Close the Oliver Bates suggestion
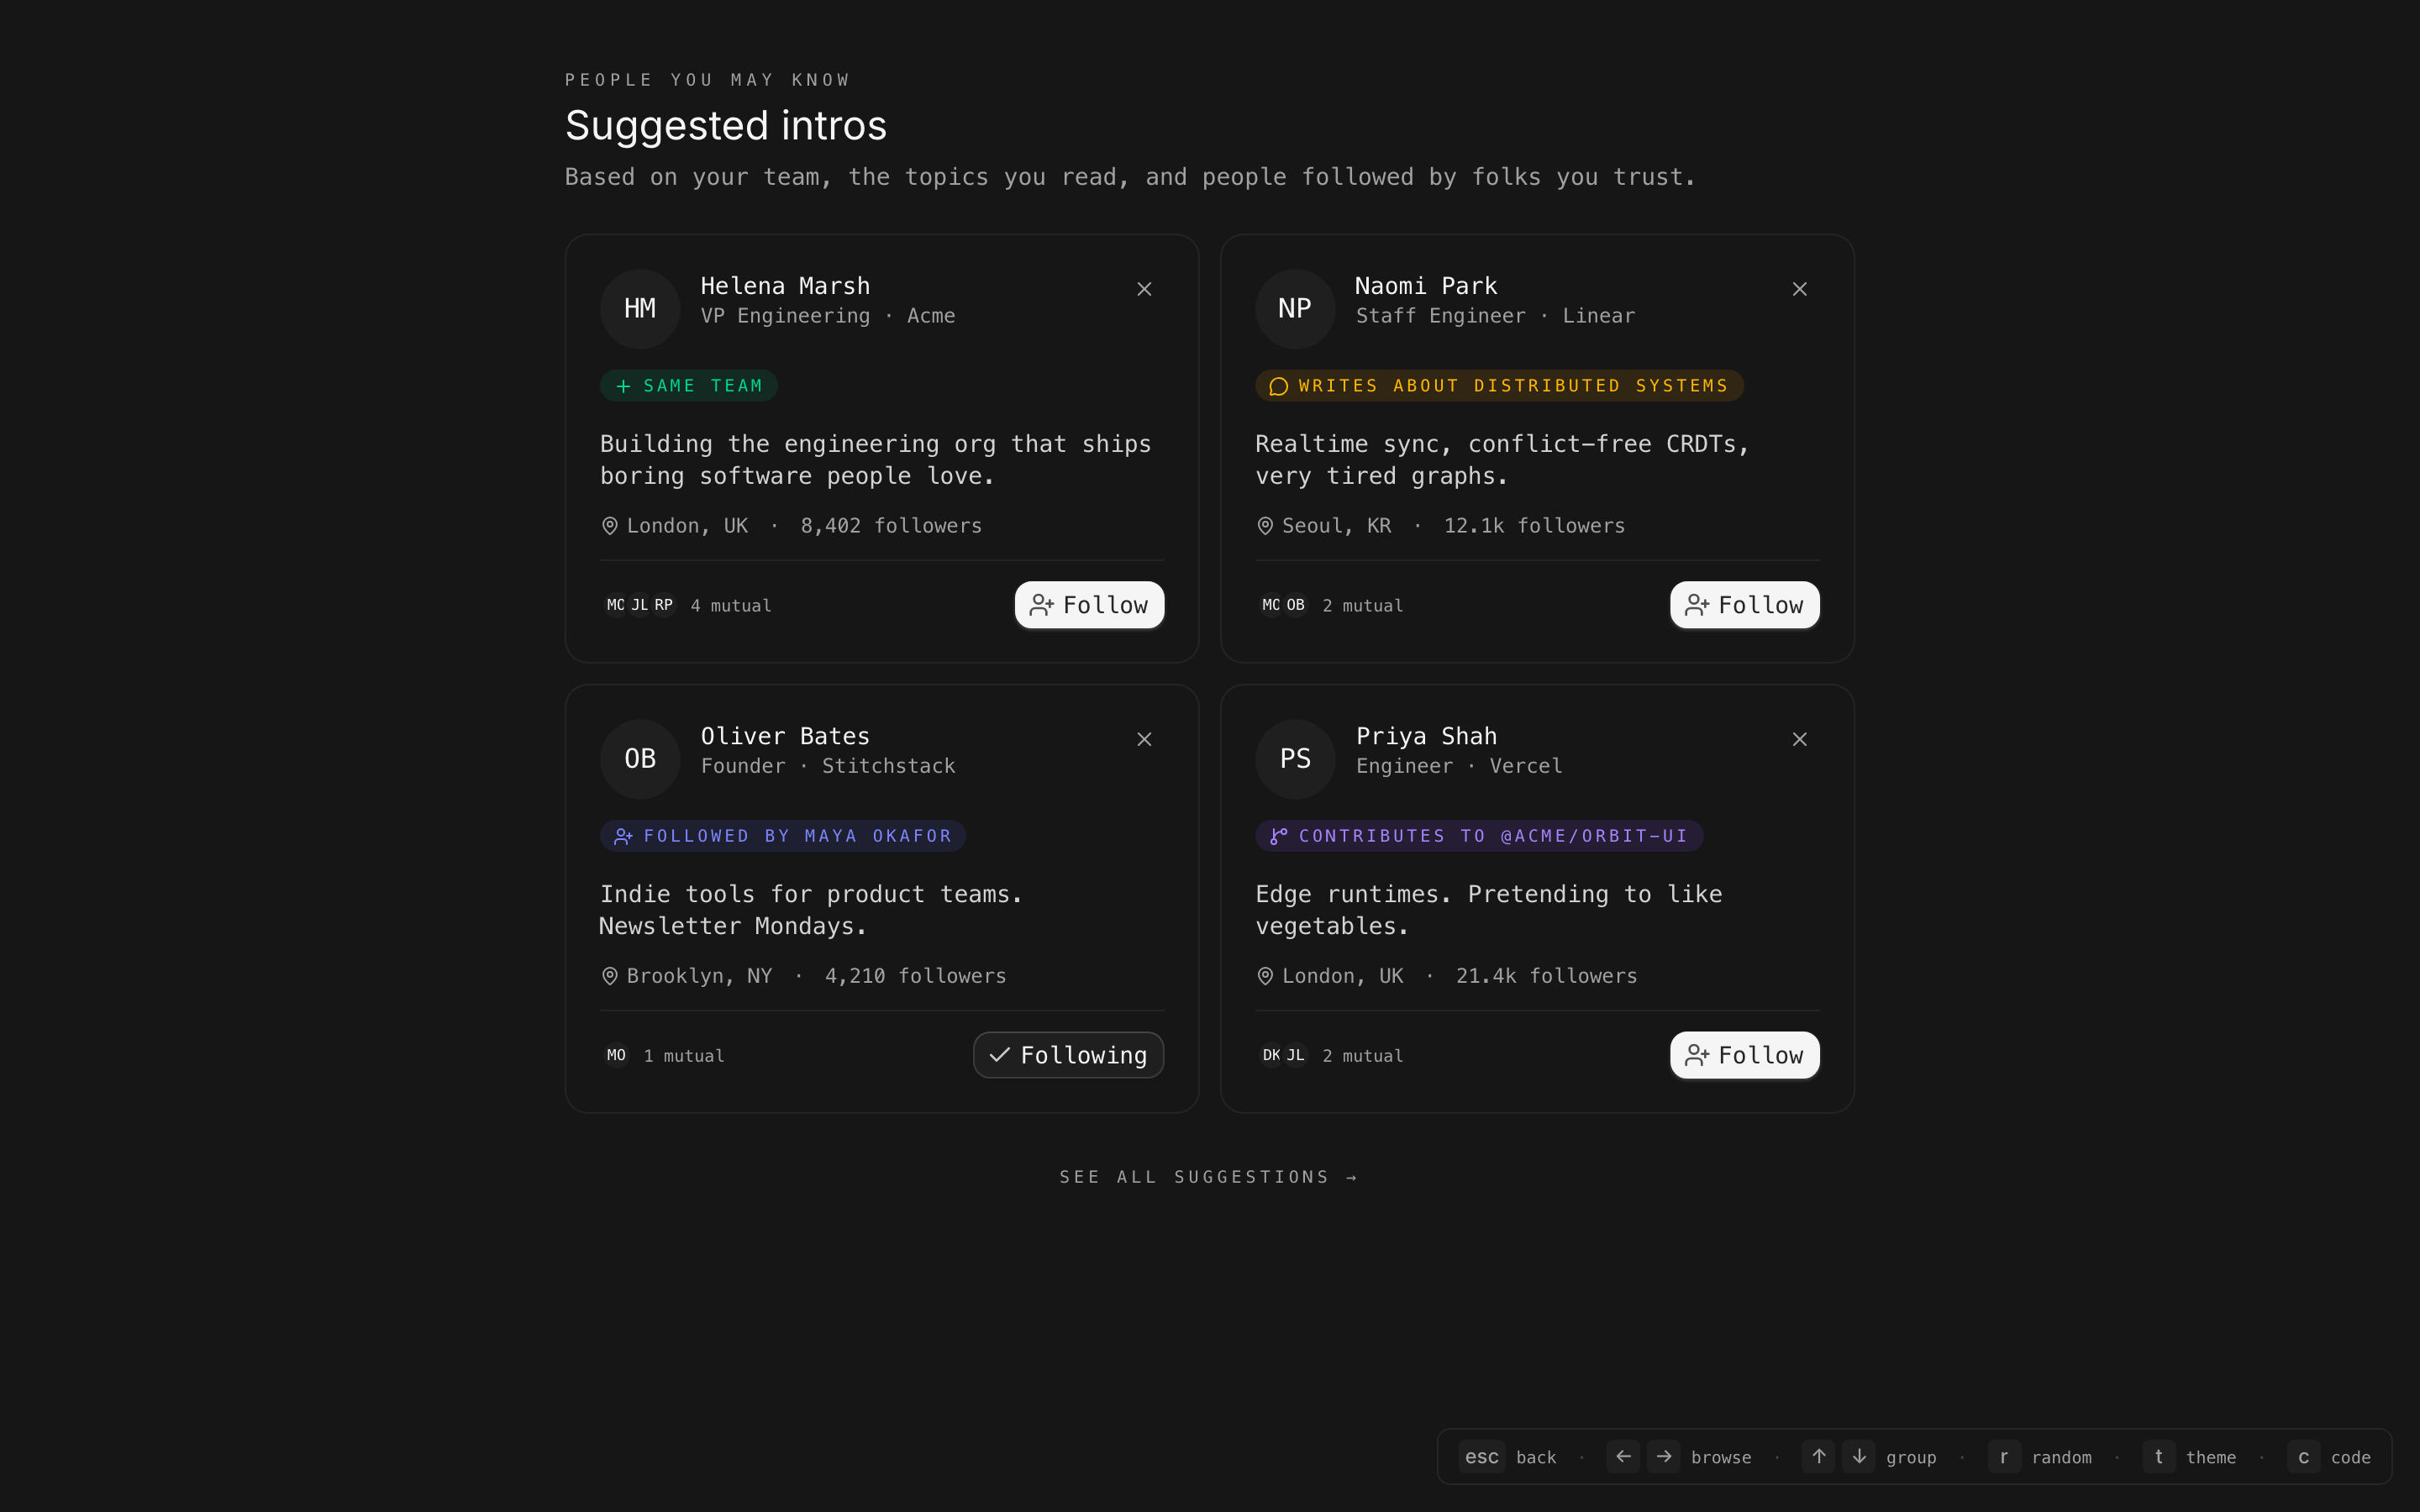 tap(1144, 739)
